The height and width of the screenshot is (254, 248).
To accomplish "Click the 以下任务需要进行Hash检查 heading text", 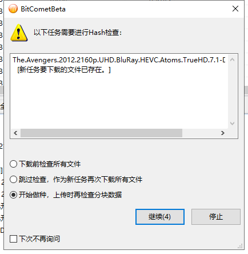I will click(78, 33).
